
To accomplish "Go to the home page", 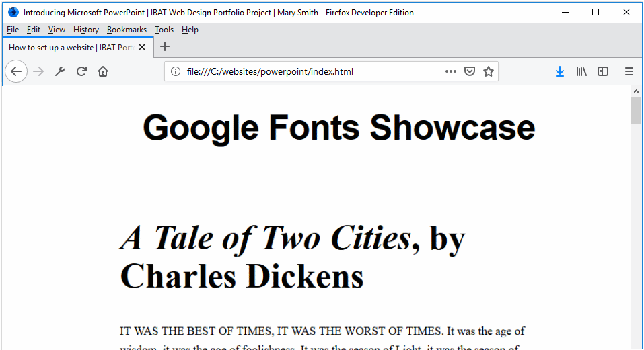I will coord(103,71).
